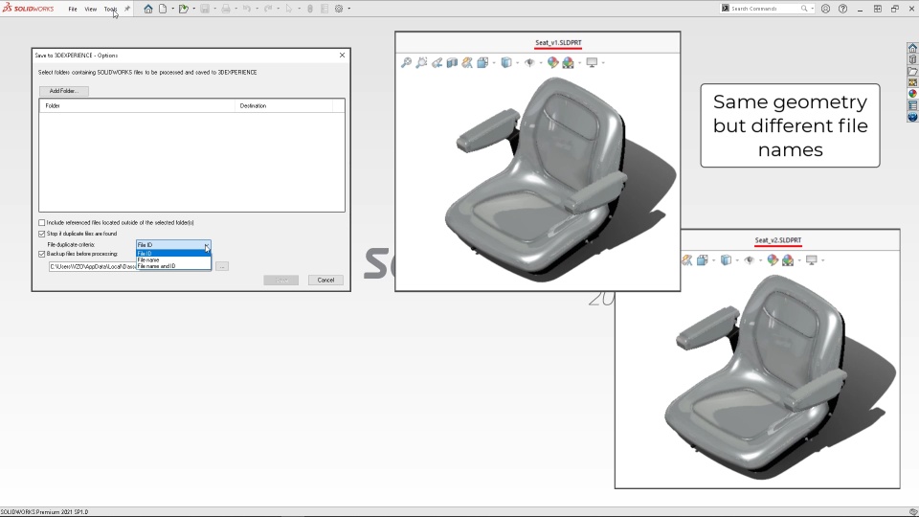Click the Cancel button in dialog

click(x=325, y=281)
